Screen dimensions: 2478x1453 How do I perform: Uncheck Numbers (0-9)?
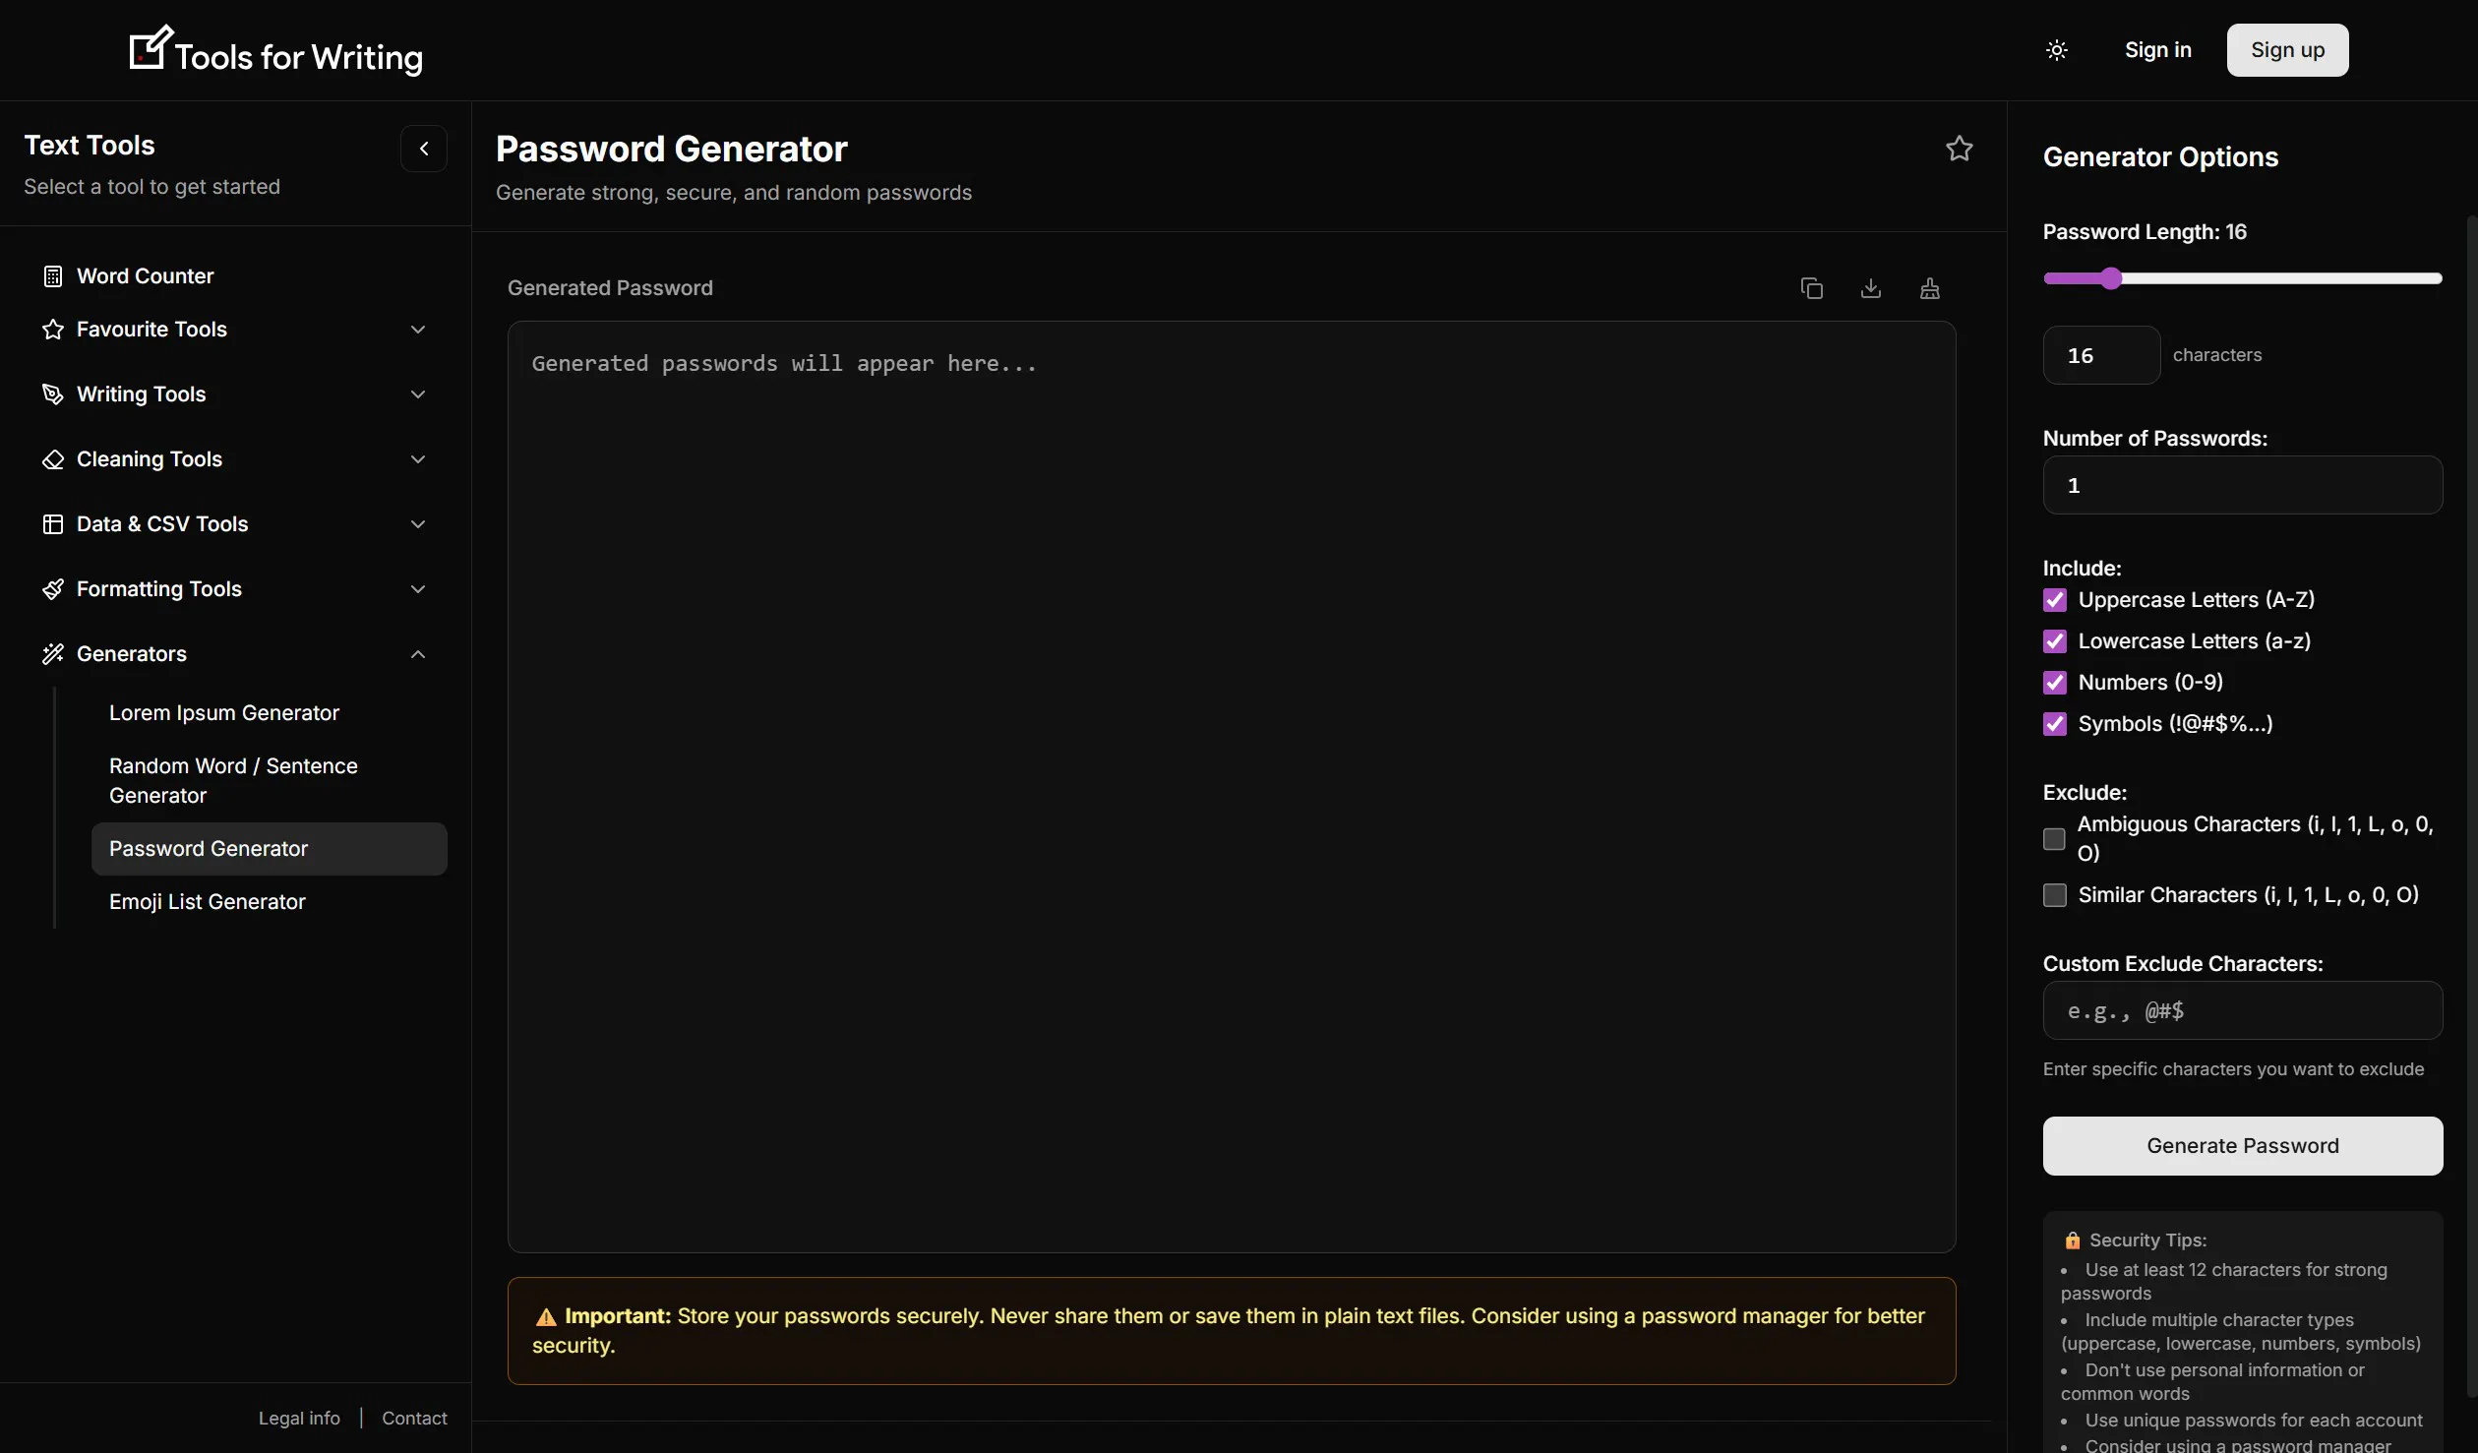click(2055, 683)
